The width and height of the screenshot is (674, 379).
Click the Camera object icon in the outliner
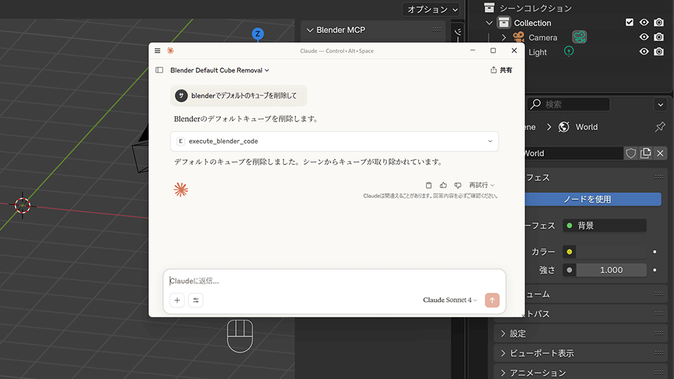tap(518, 37)
